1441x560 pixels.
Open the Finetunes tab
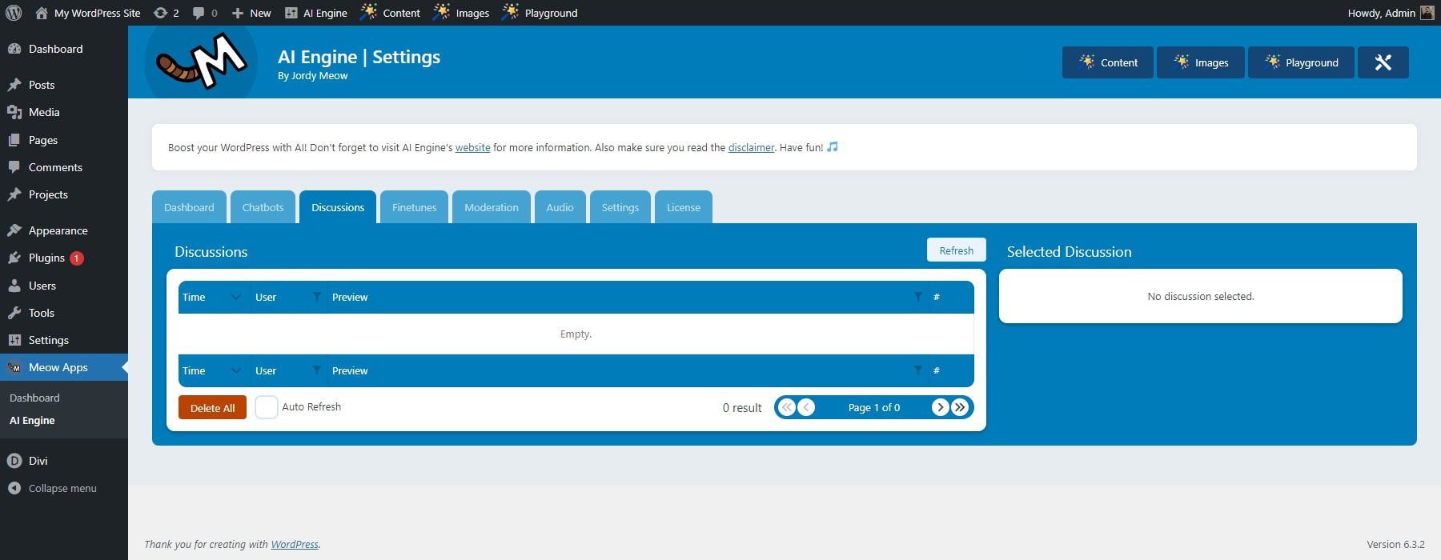point(414,207)
